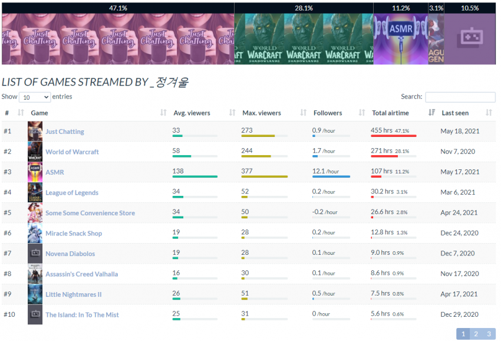Screen dimensions: 501x341
Task: Select the '107 hrs' total airtime value
Action: [381, 171]
